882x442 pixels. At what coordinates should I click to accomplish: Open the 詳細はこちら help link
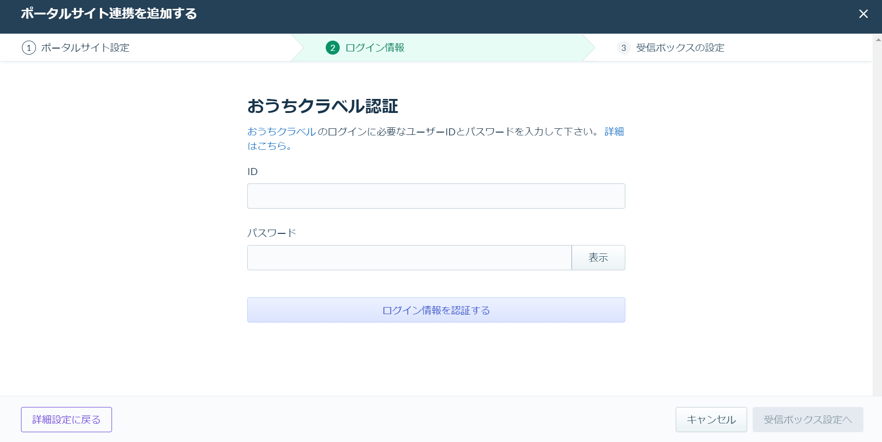614,132
